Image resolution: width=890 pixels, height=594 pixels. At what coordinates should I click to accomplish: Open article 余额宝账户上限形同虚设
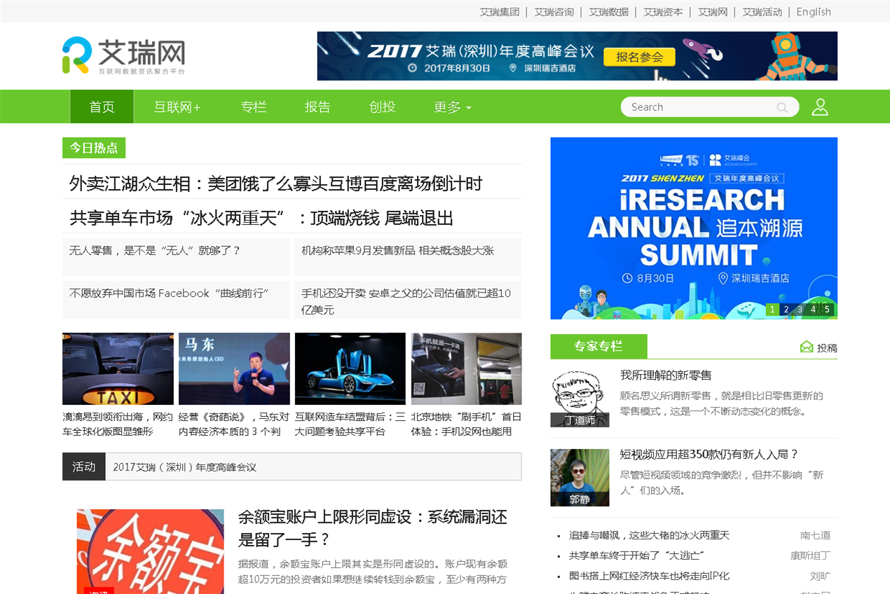click(x=372, y=528)
